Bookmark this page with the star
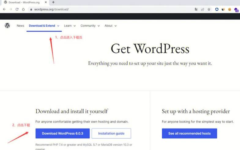This screenshot has height=150, width=240. pos(209,9)
